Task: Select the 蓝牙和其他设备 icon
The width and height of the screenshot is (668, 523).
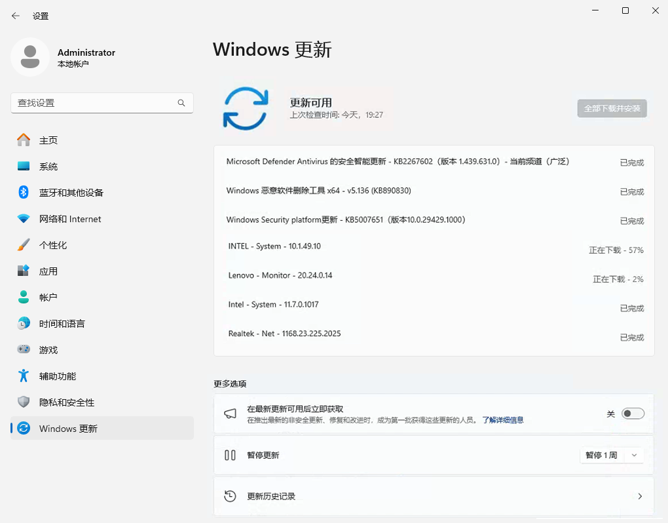Action: [26, 193]
